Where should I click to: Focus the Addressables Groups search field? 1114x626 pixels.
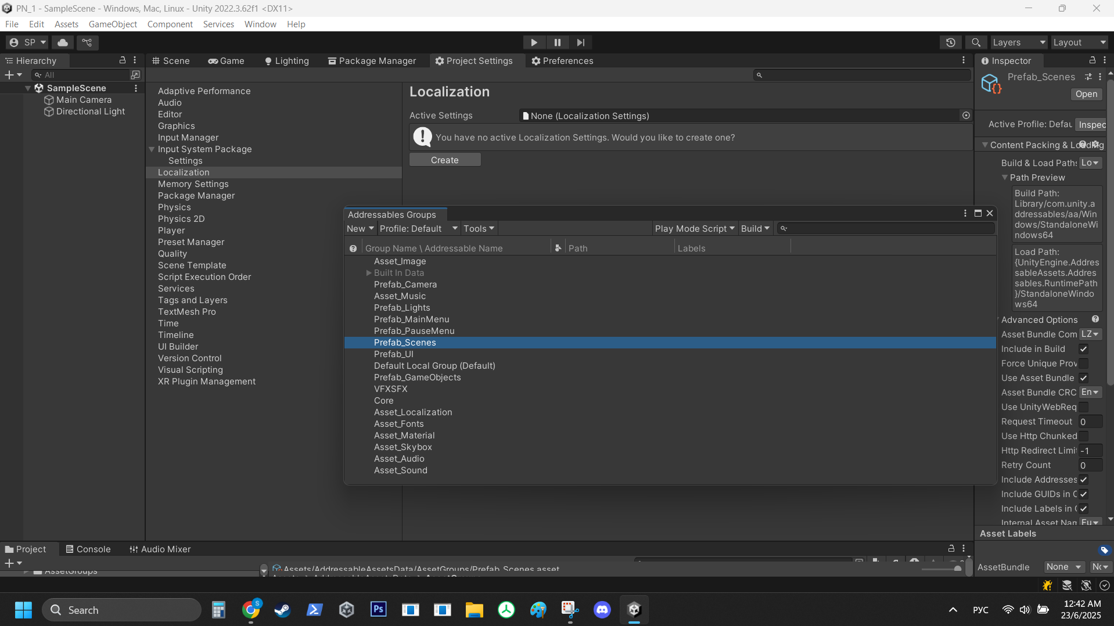pos(886,229)
